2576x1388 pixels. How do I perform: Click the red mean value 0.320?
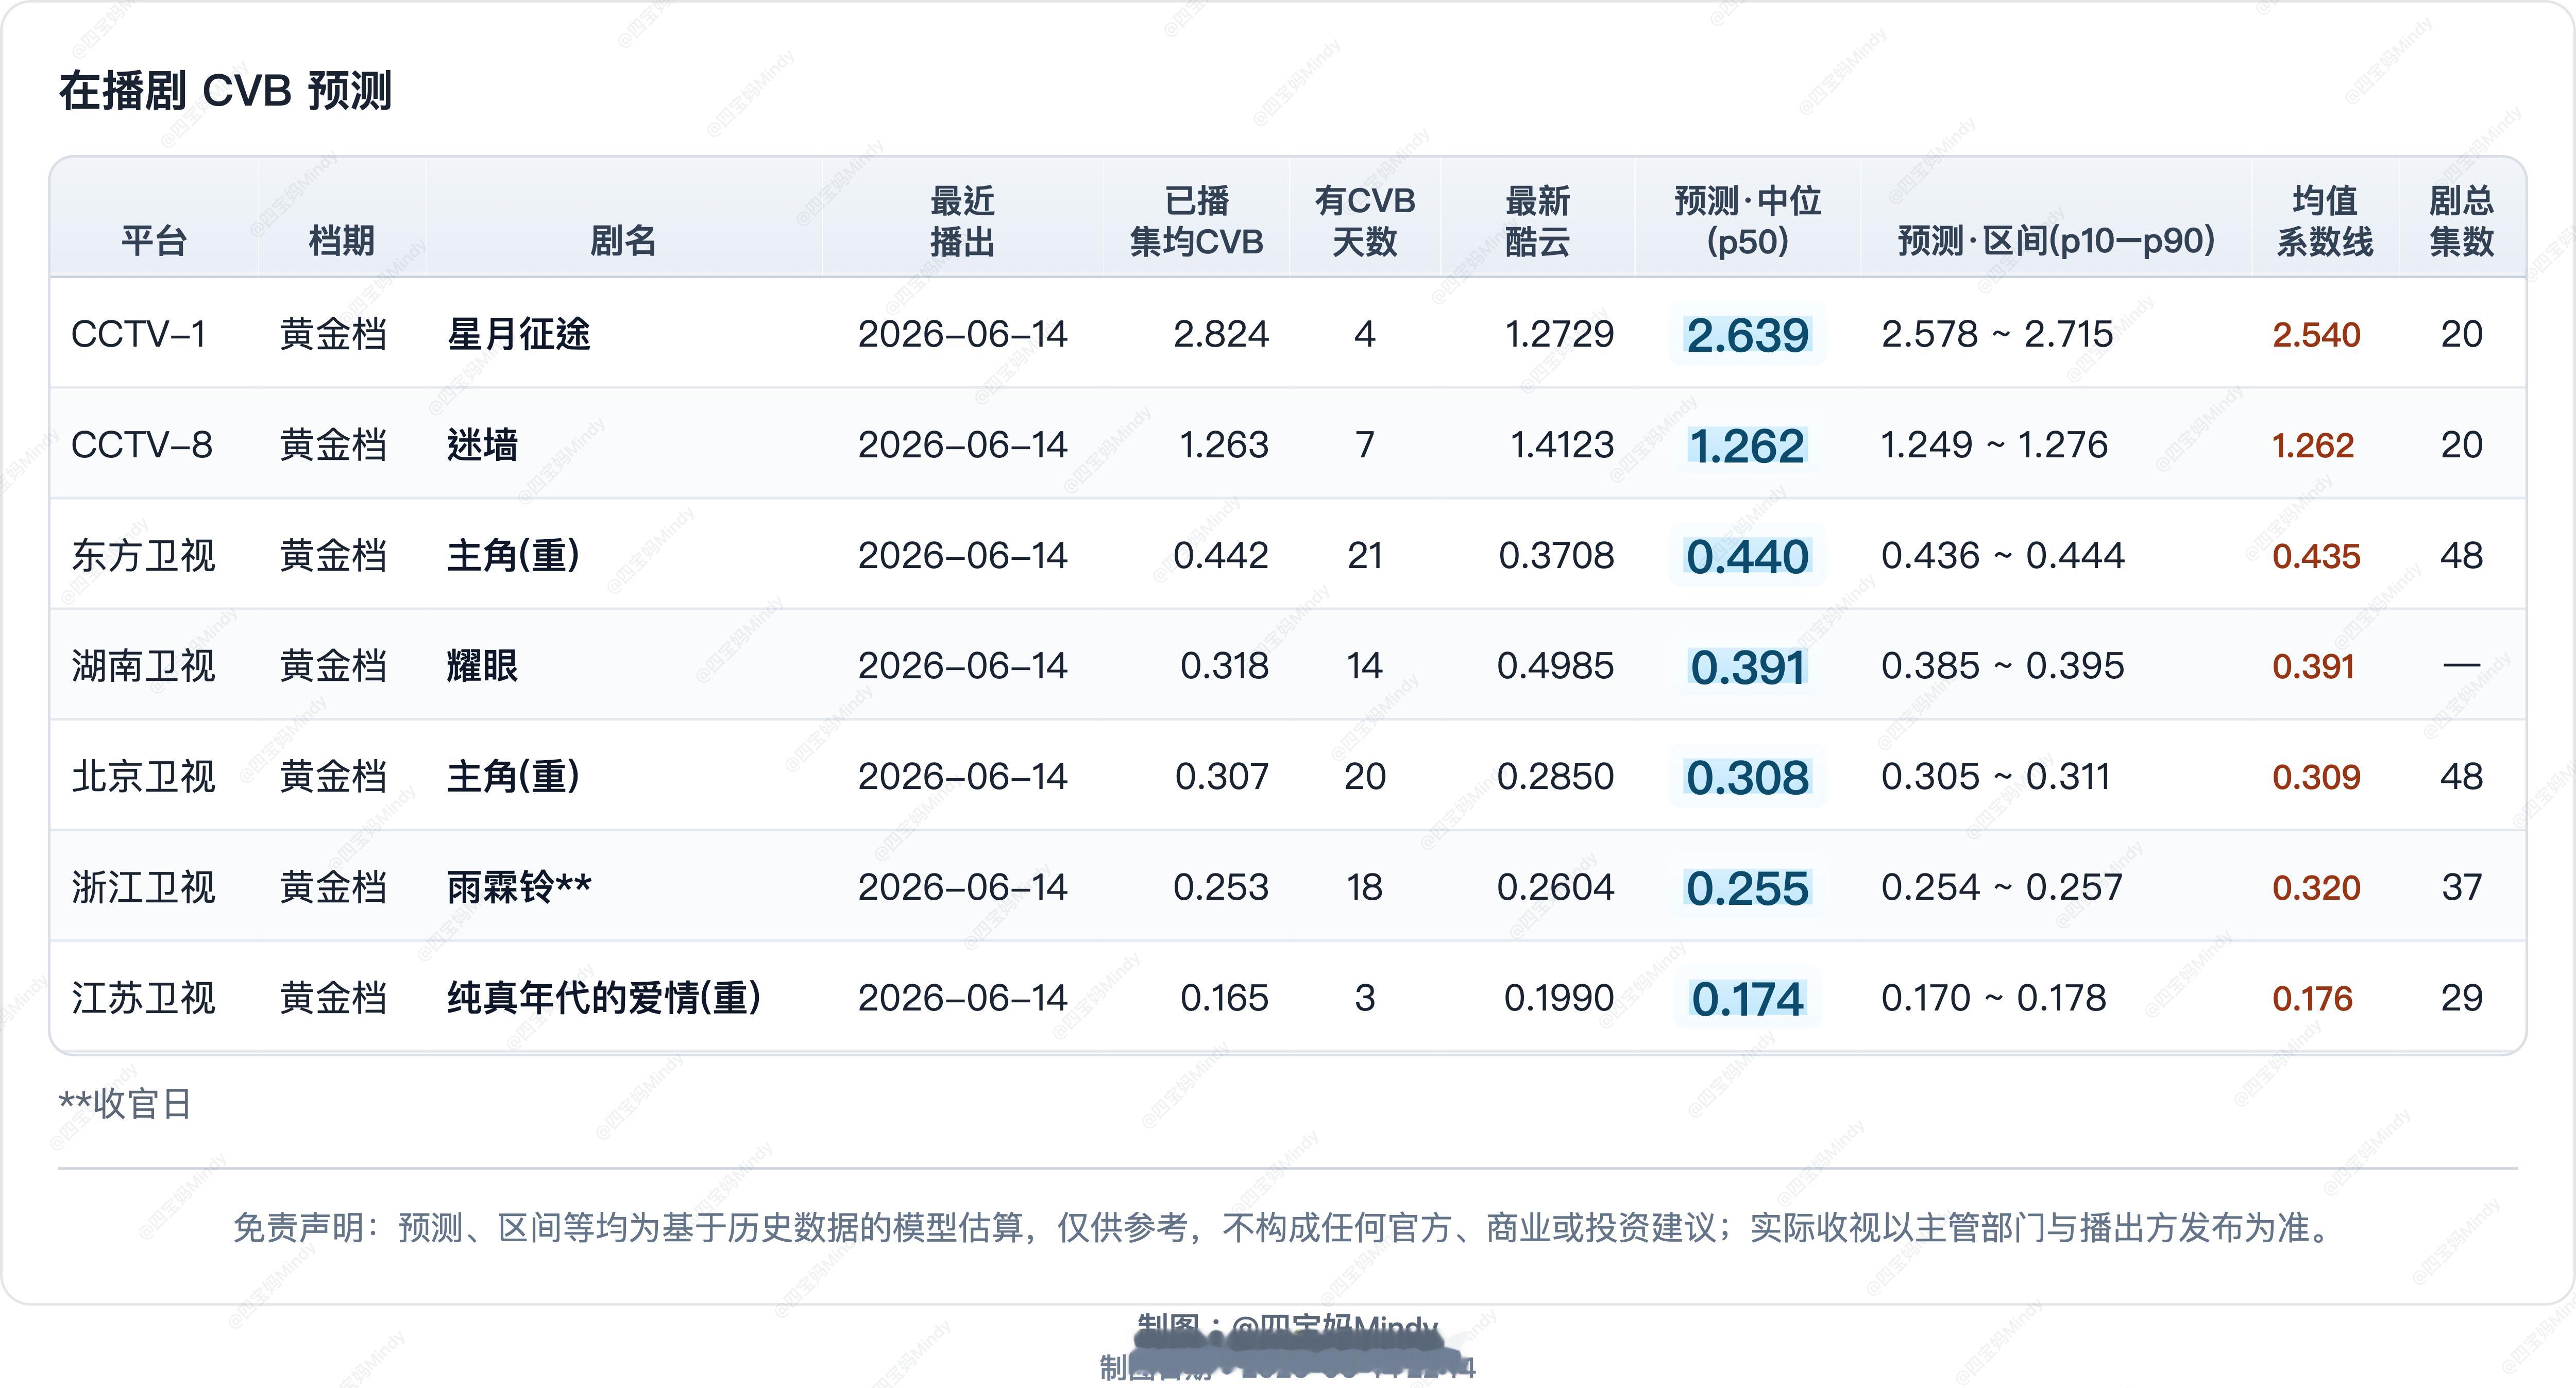tap(2316, 888)
